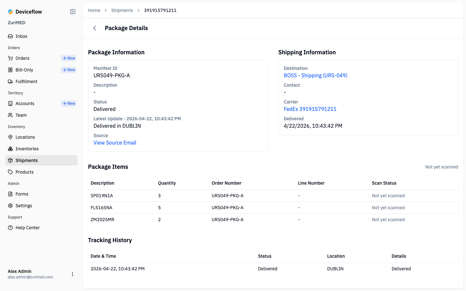
Task: Click the Shipments package icon
Action: point(10,160)
